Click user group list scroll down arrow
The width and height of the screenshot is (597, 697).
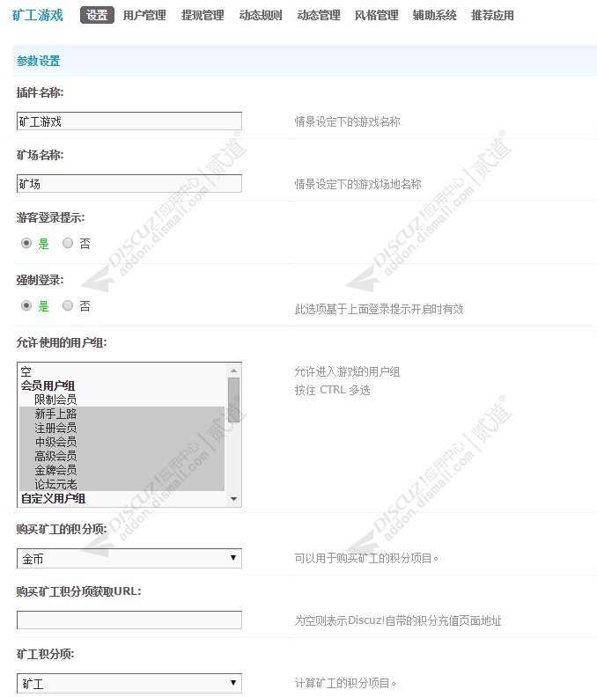234,499
